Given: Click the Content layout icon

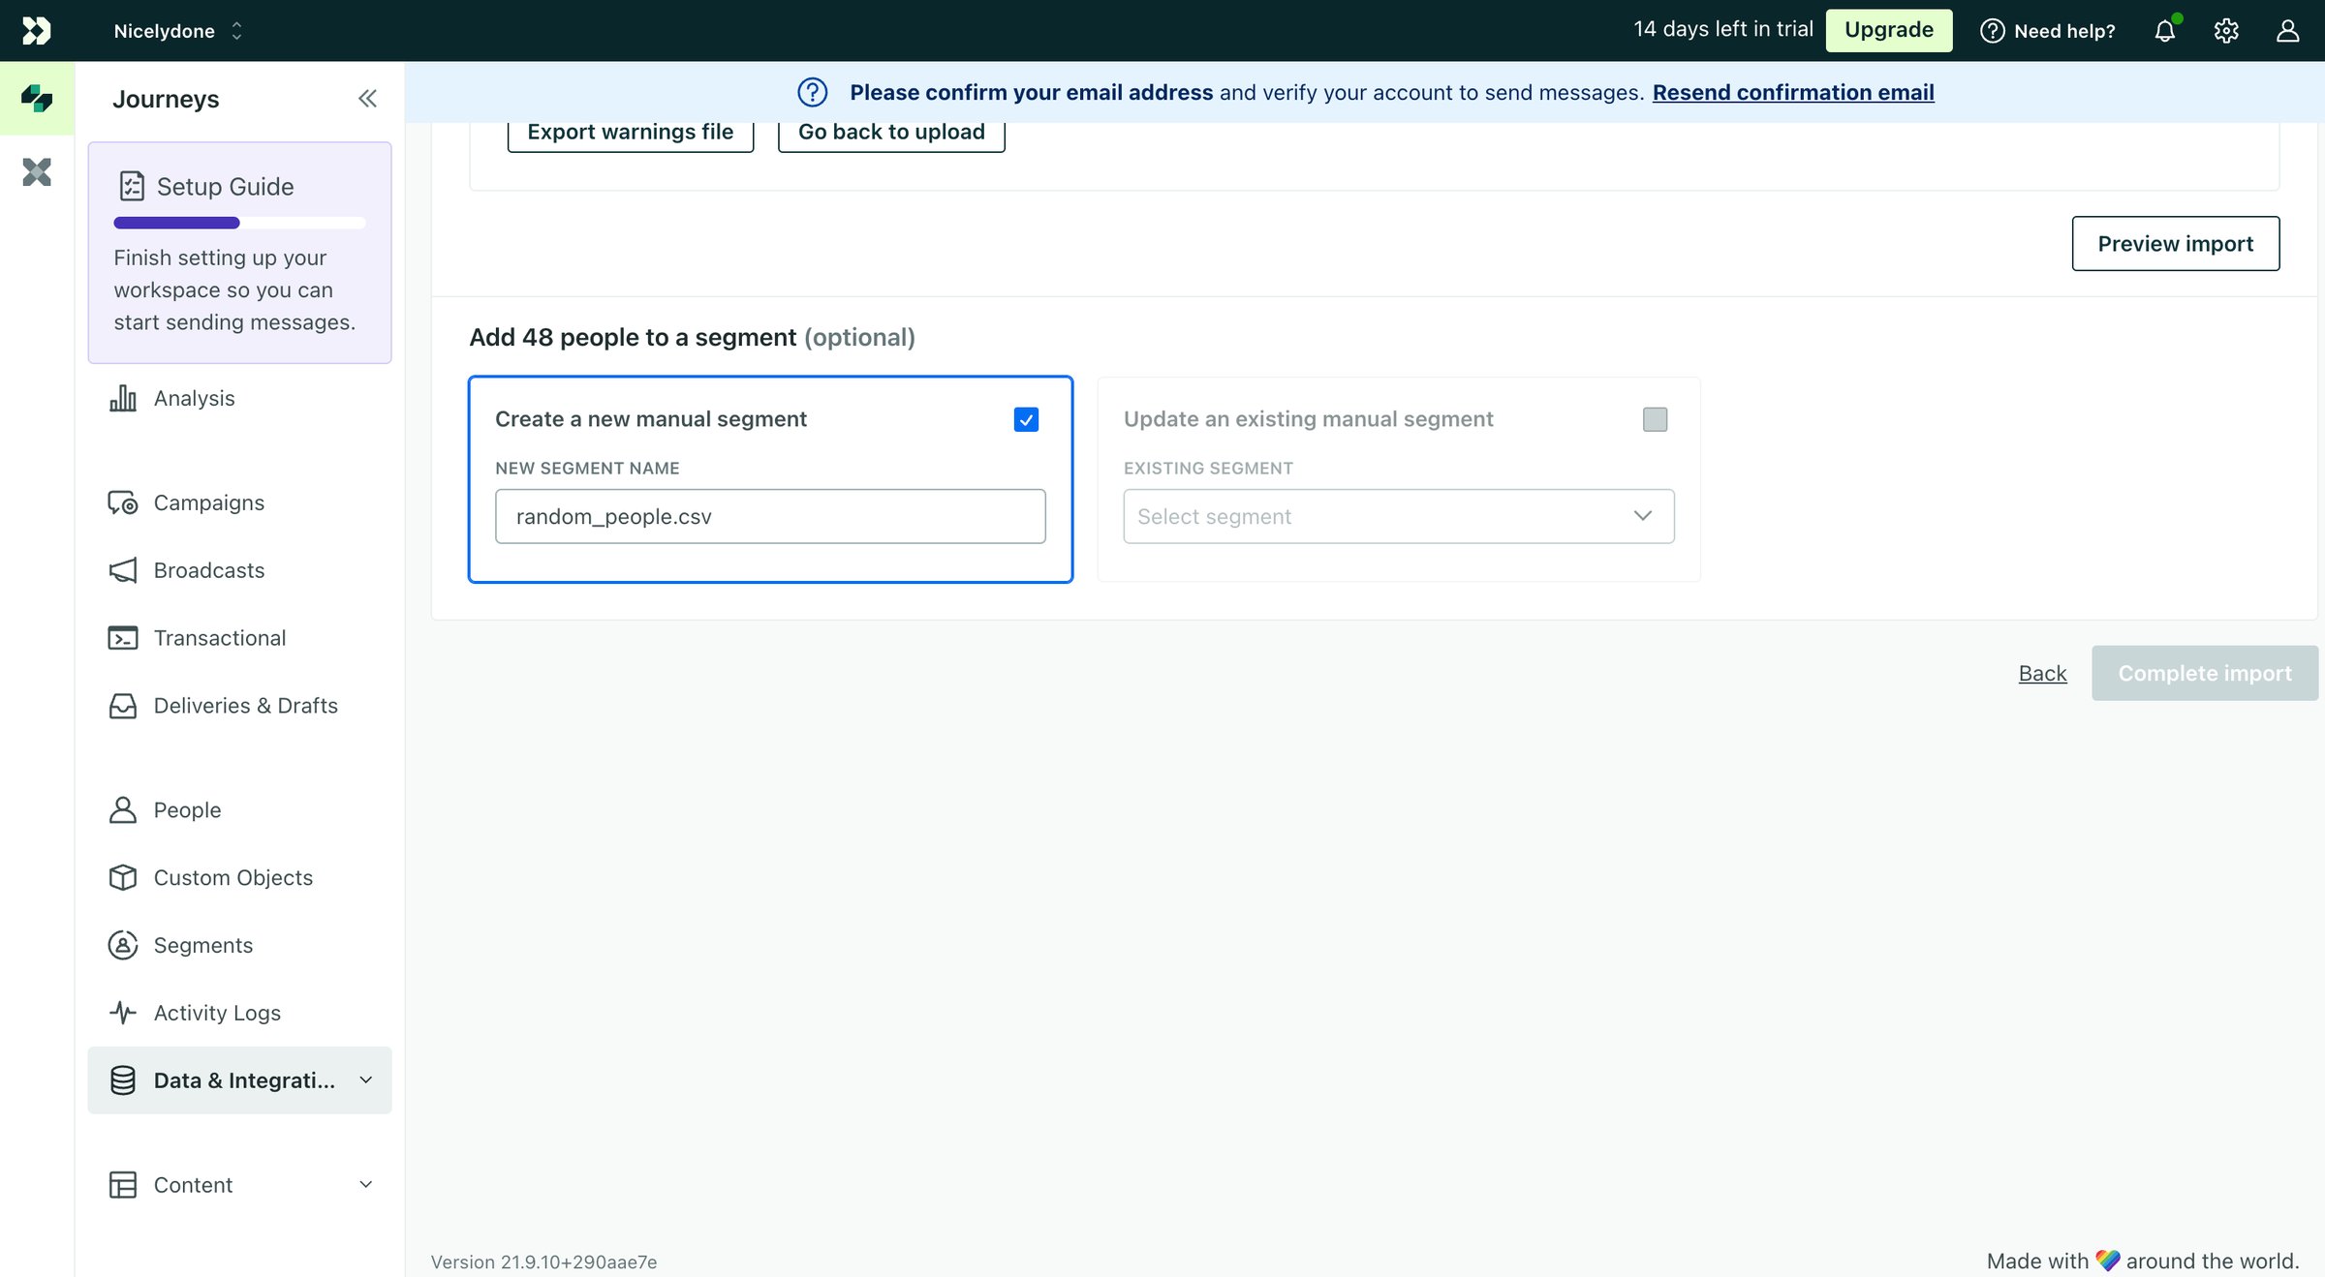Looking at the screenshot, I should tap(123, 1185).
